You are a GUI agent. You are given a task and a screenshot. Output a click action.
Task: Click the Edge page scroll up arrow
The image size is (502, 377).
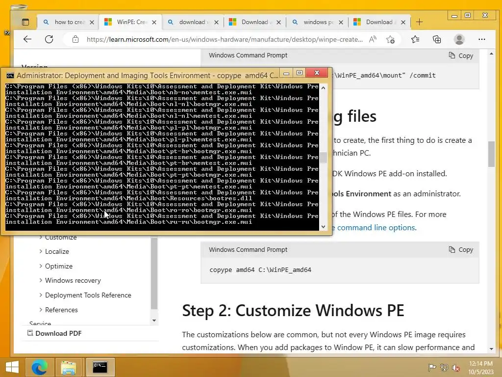(x=491, y=54)
